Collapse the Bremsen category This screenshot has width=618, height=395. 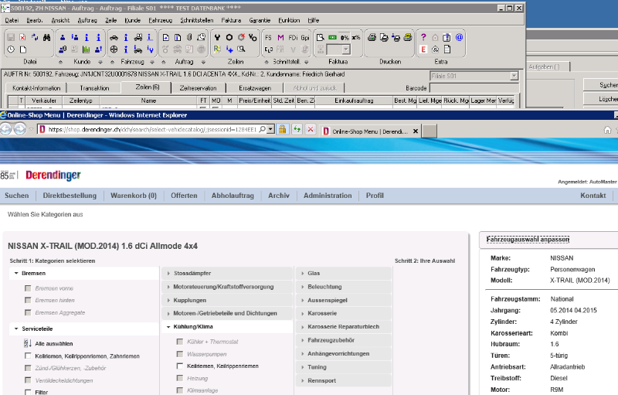pyautogui.click(x=16, y=274)
